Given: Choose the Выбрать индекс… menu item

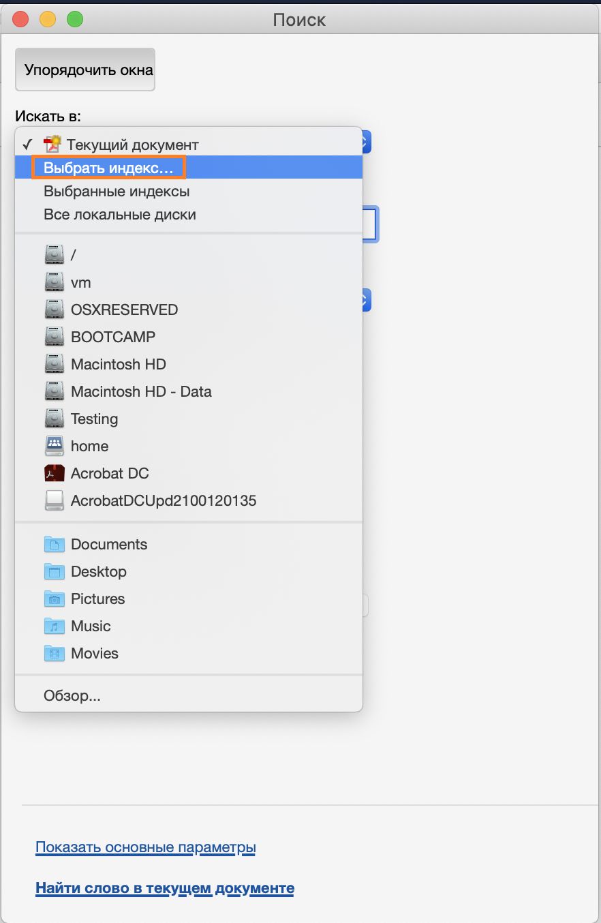Looking at the screenshot, I should [x=108, y=168].
